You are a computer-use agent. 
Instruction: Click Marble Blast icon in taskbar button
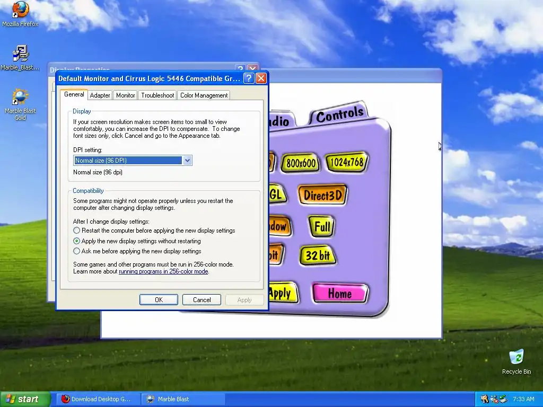pos(150,399)
